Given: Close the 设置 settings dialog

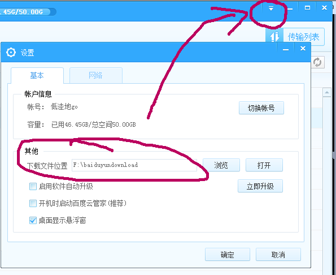Looking at the screenshot, I should 303,49.
